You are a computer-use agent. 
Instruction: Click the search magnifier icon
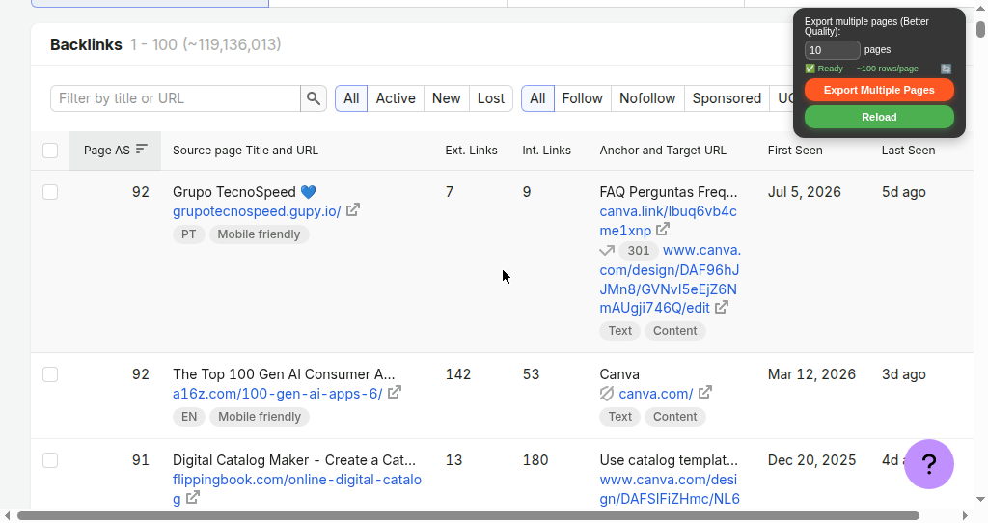coord(314,98)
